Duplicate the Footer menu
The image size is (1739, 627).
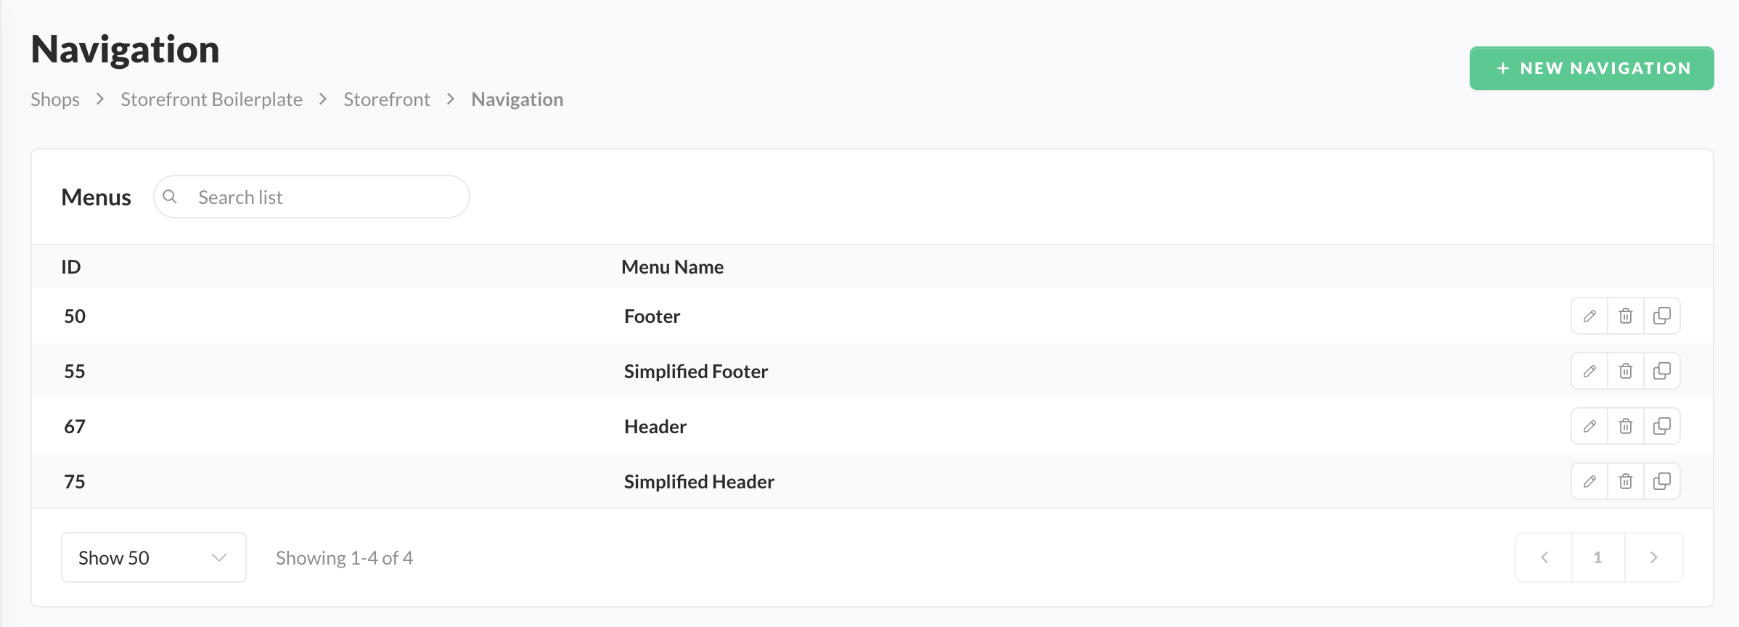pos(1661,316)
